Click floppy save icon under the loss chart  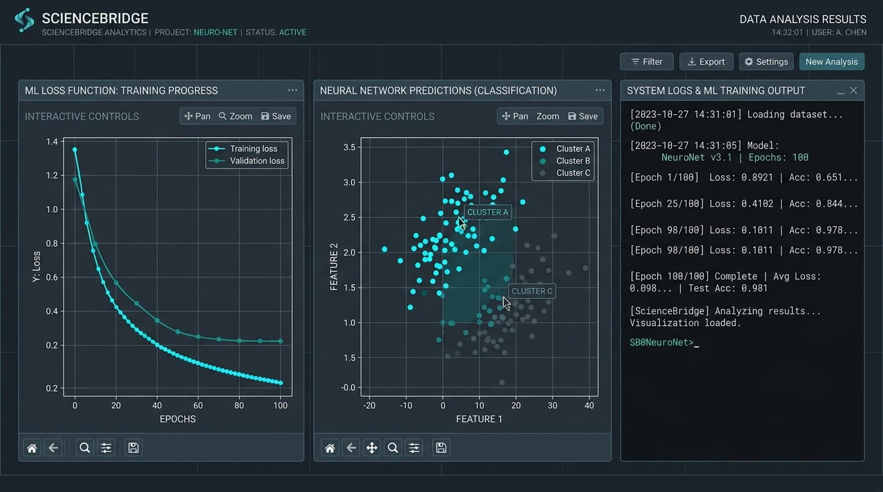click(x=133, y=448)
